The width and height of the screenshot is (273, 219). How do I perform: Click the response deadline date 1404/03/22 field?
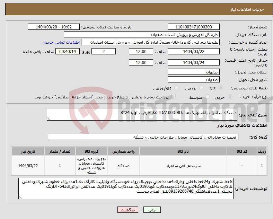(193, 52)
